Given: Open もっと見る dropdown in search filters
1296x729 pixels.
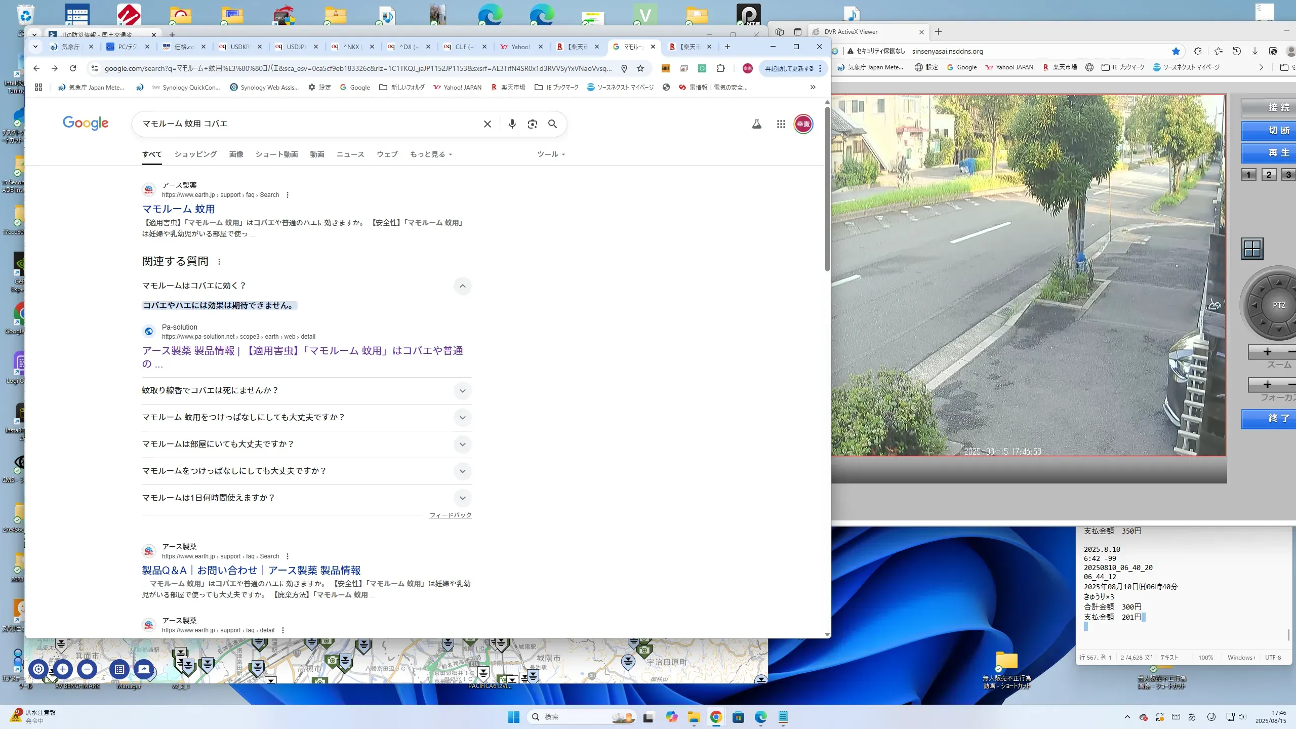Looking at the screenshot, I should click(x=431, y=154).
